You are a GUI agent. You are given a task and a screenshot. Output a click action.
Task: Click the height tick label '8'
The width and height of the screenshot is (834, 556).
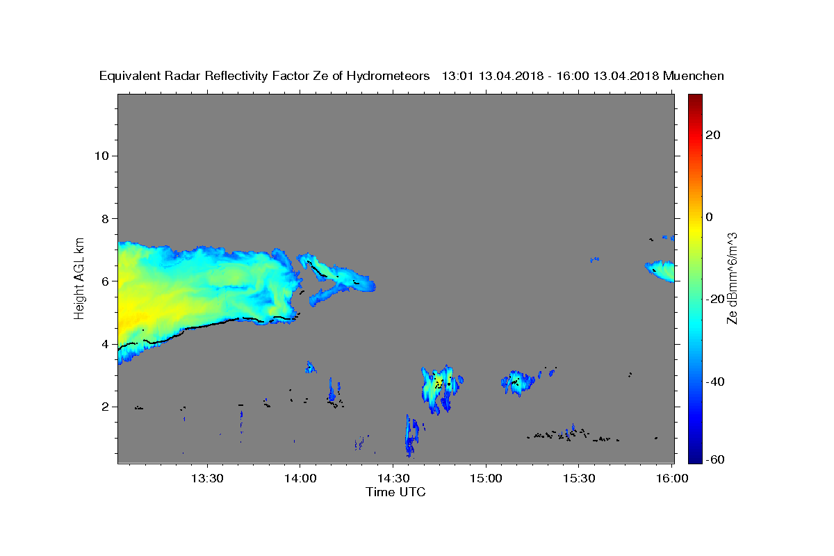104,218
